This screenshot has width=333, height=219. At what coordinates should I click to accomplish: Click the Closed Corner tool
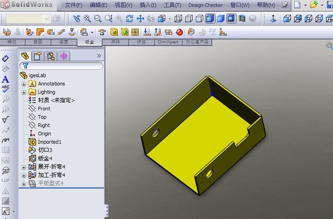click(84, 32)
